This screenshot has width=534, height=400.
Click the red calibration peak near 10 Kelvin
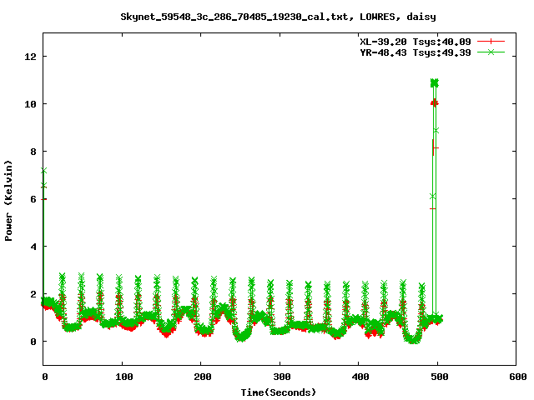coord(435,102)
